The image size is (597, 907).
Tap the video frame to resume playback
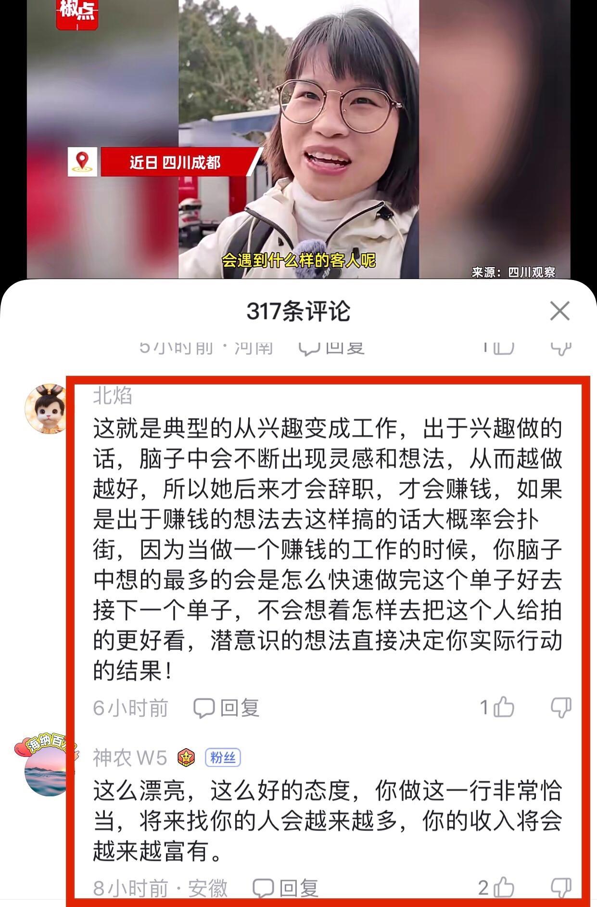pos(298,139)
